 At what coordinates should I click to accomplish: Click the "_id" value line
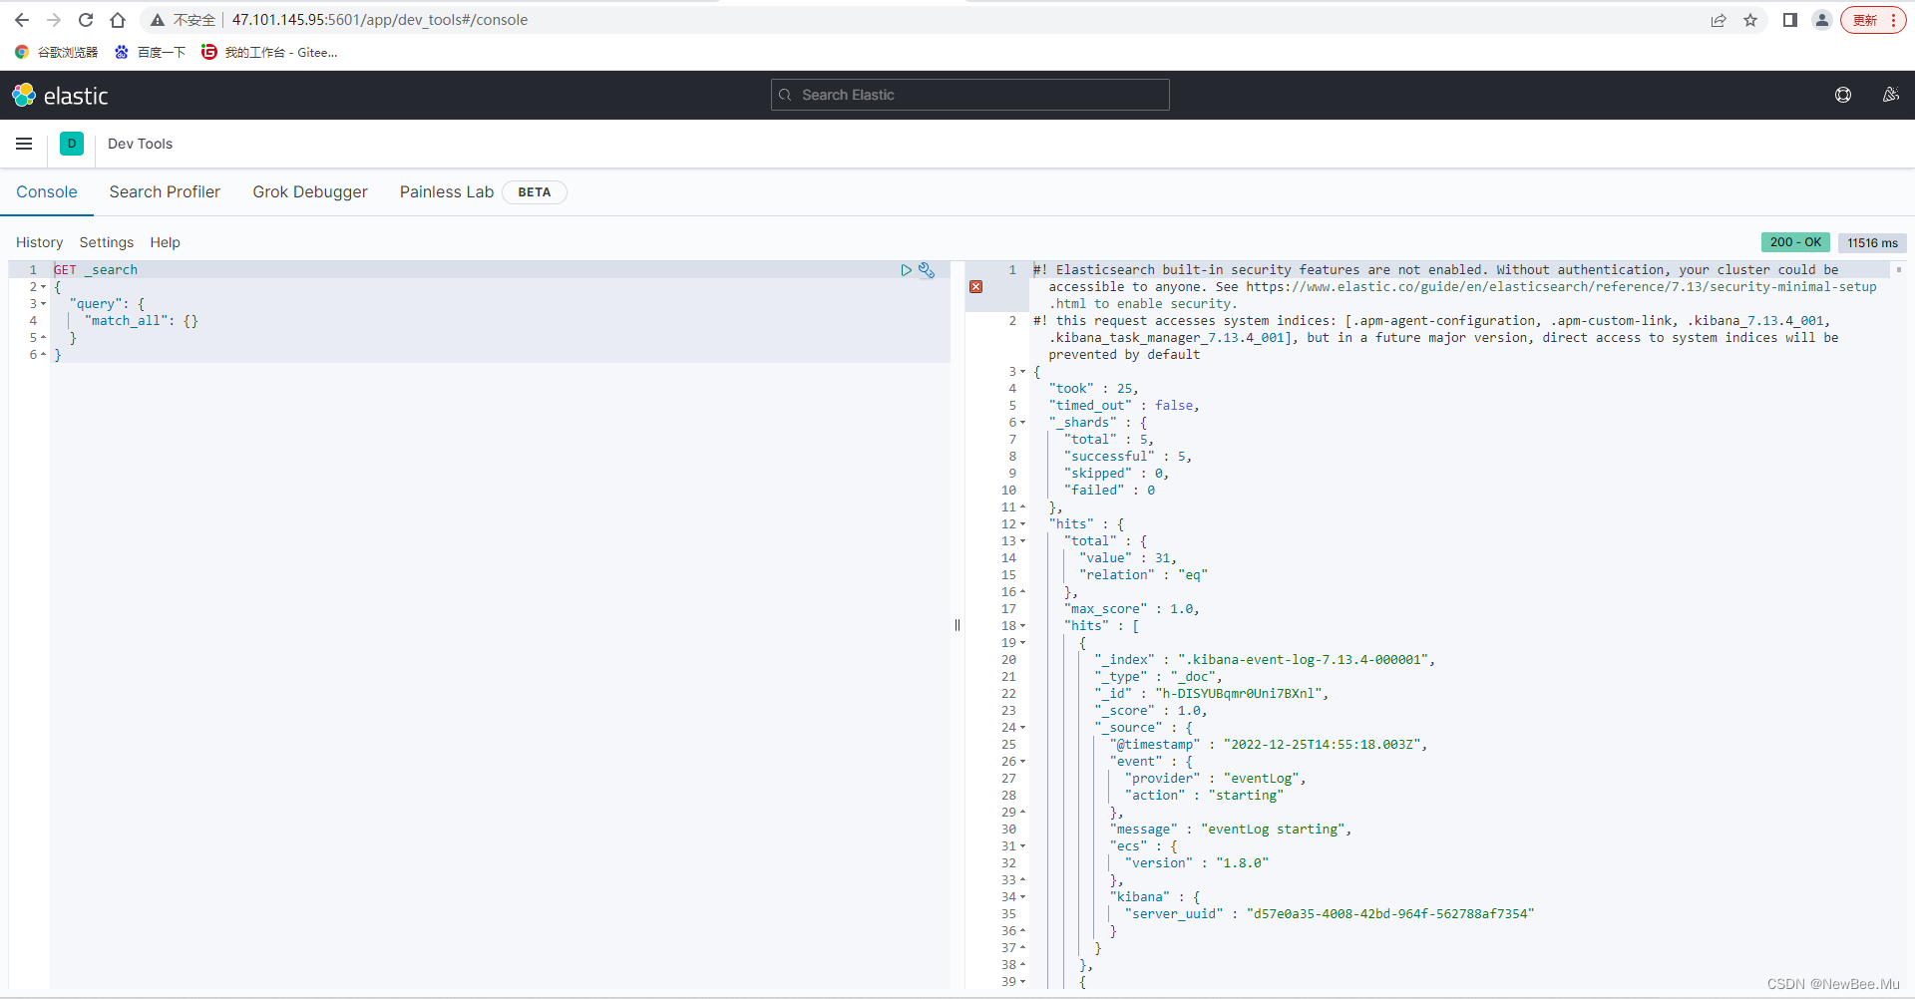(x=1212, y=694)
